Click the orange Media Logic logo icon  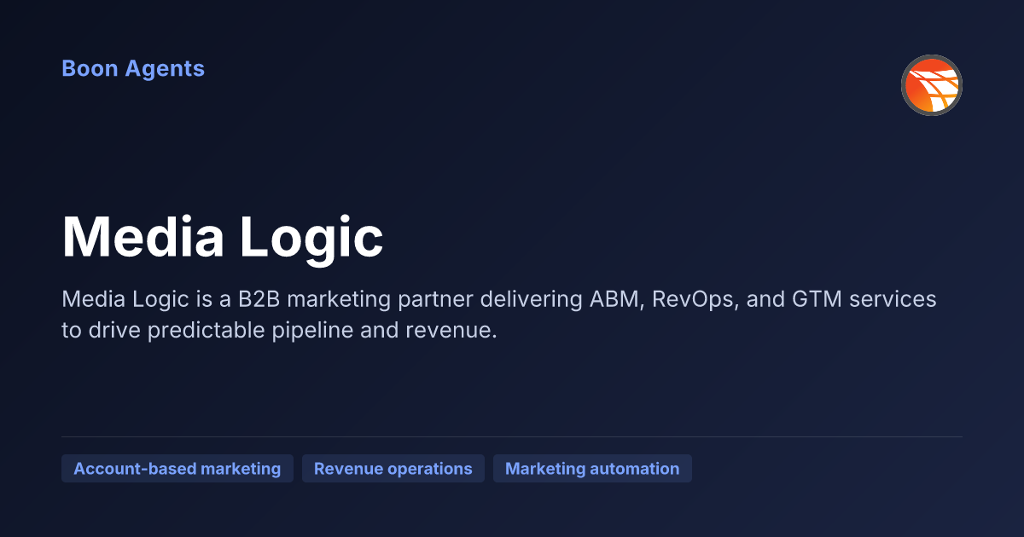[932, 85]
